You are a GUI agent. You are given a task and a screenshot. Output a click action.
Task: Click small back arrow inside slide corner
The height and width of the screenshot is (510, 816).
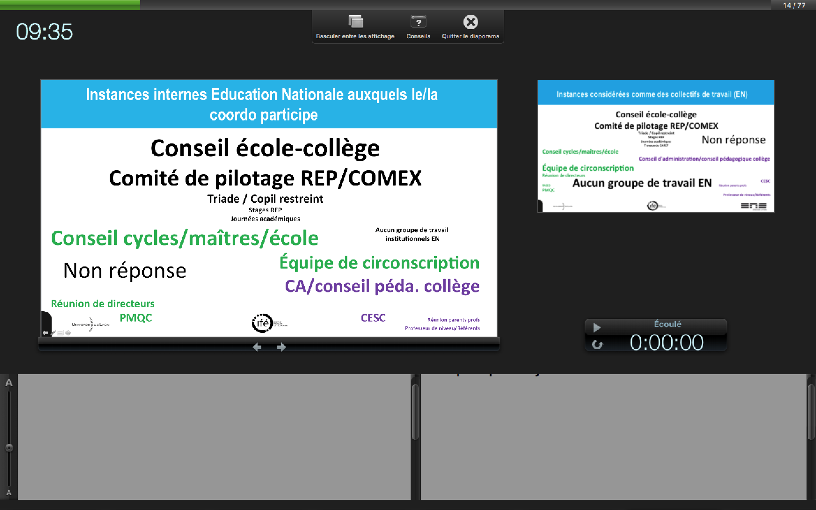pyautogui.click(x=45, y=333)
